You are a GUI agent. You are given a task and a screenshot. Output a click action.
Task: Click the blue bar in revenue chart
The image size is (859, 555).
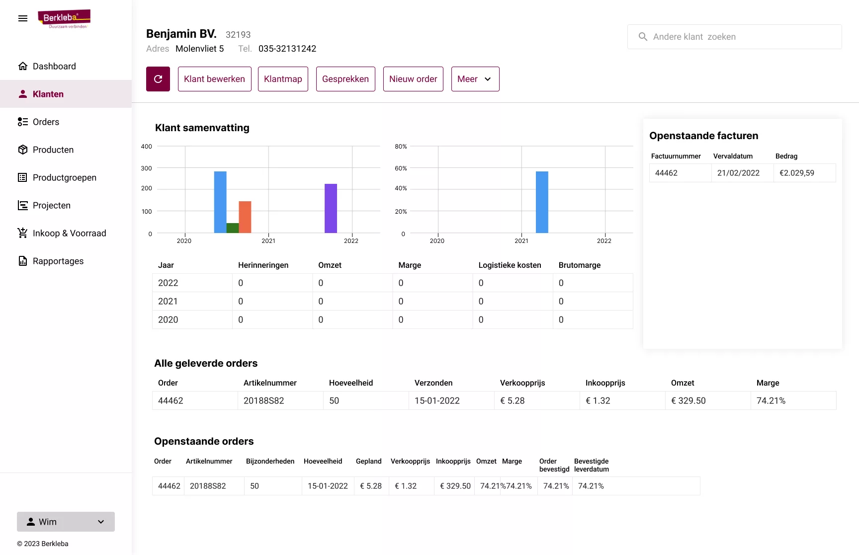click(x=220, y=202)
